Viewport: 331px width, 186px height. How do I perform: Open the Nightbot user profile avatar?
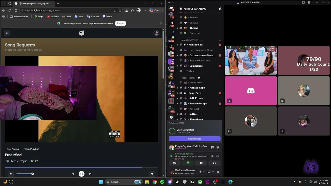(x=156, y=33)
